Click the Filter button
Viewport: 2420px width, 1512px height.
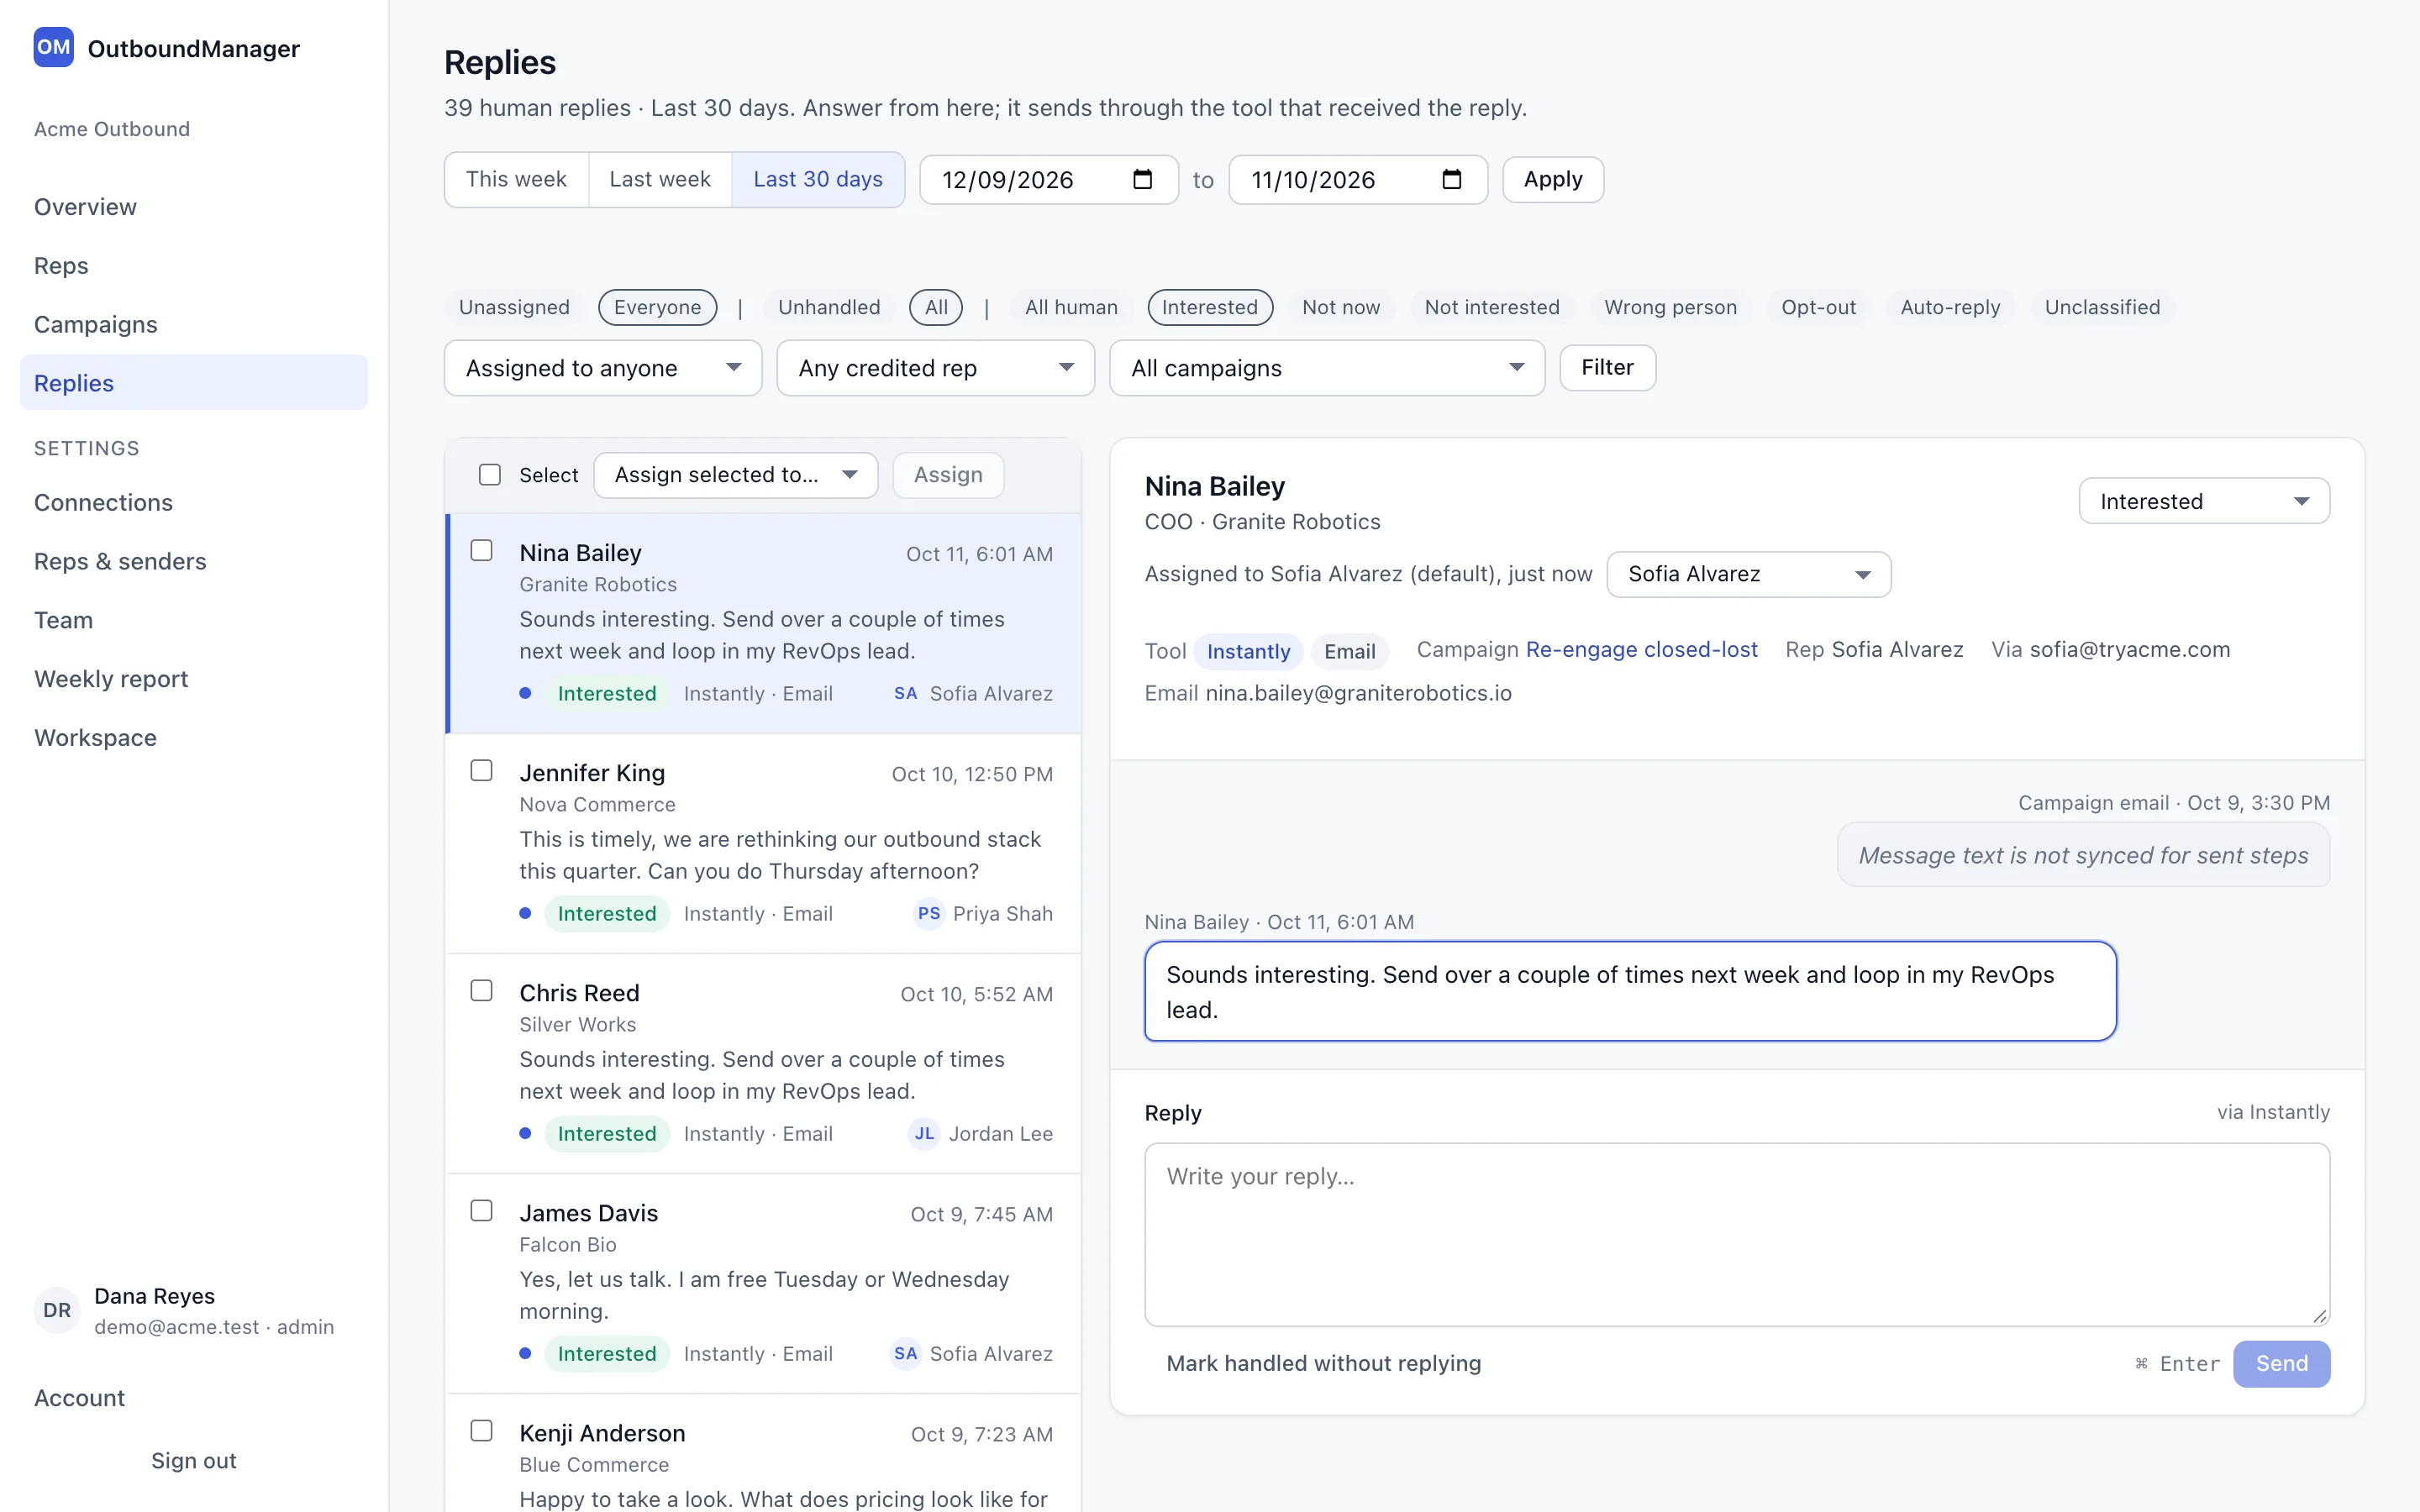tap(1607, 367)
